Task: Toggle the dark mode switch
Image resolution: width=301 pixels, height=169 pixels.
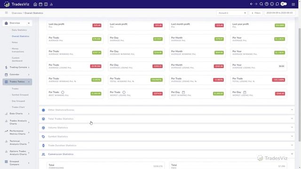Action: tap(284, 4)
